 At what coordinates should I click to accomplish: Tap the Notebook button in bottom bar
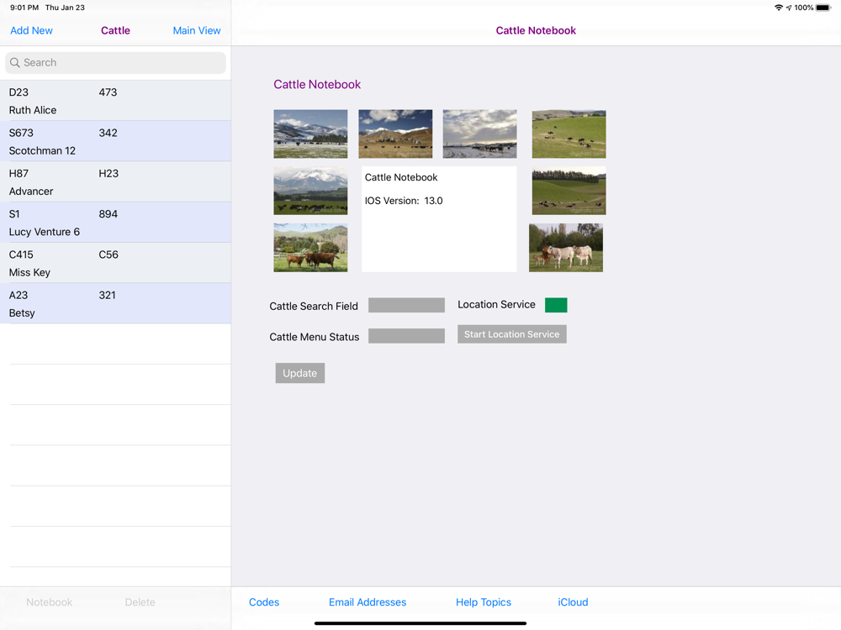(x=50, y=602)
